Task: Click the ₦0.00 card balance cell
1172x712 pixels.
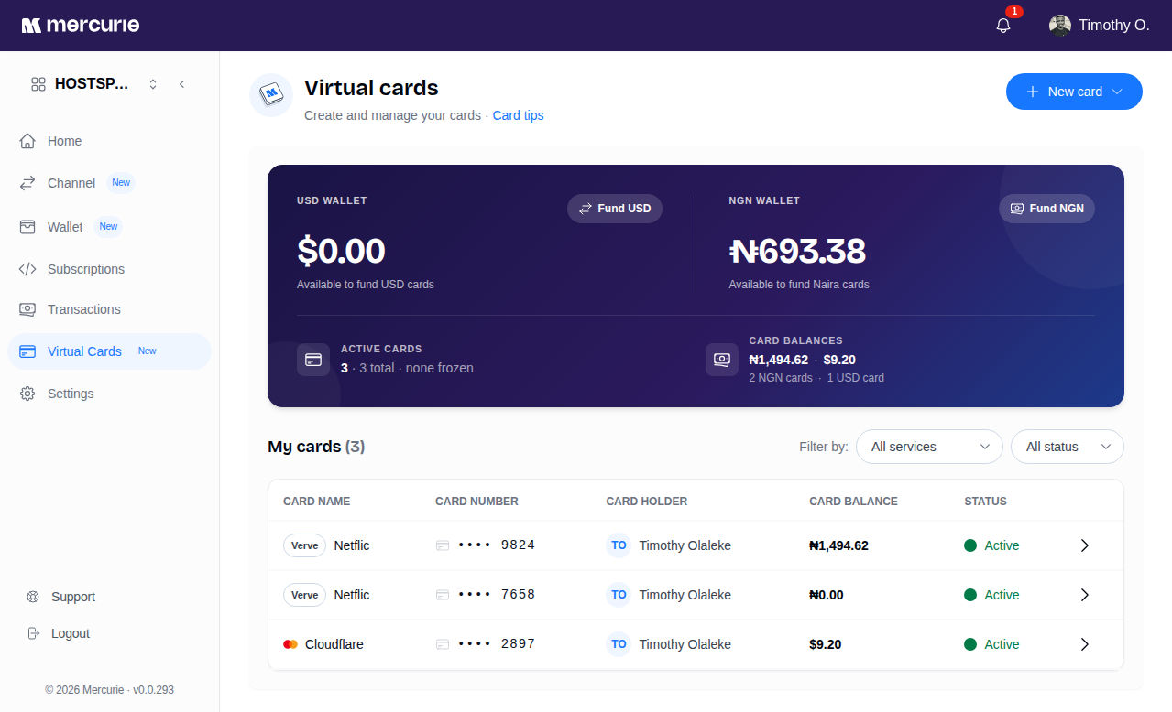Action: [x=827, y=595]
